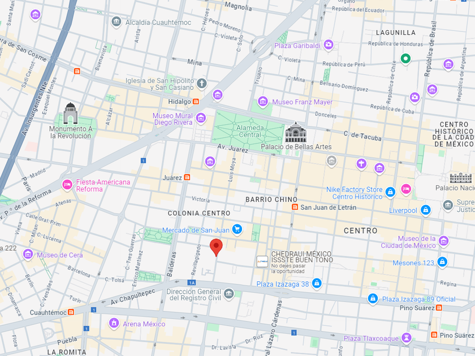
Task: Open the Museo Franz Mayer museum icon
Action: (262, 101)
